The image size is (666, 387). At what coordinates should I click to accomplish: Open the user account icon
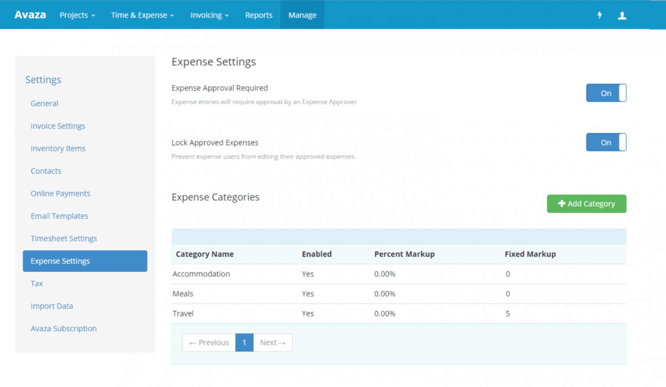click(x=622, y=15)
